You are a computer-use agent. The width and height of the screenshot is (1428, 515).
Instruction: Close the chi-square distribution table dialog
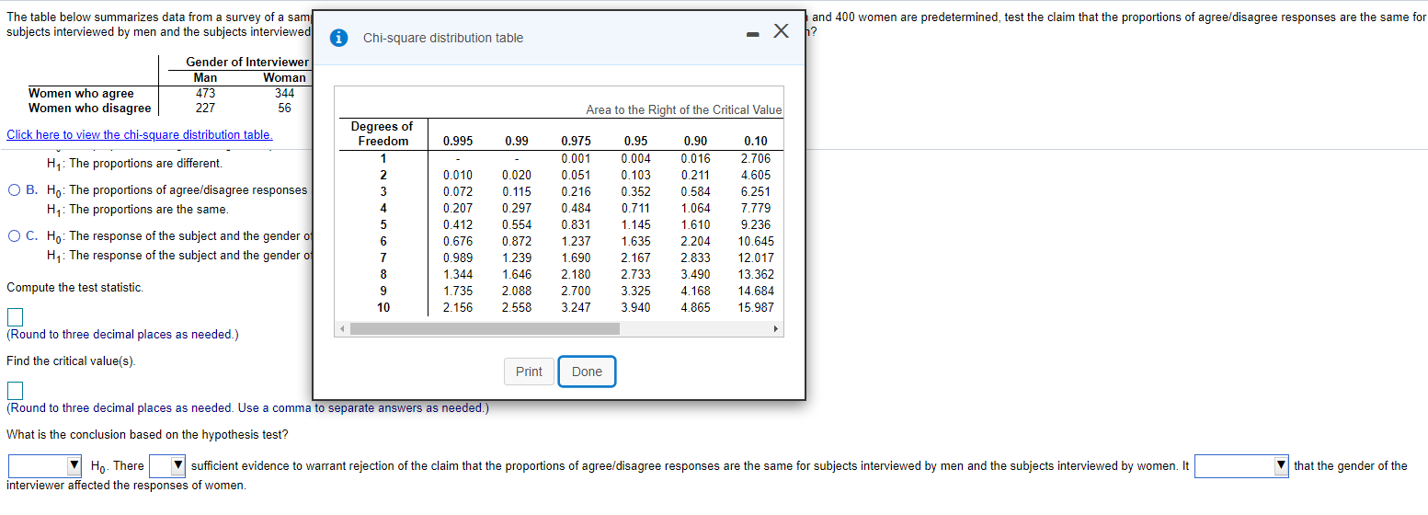click(781, 32)
